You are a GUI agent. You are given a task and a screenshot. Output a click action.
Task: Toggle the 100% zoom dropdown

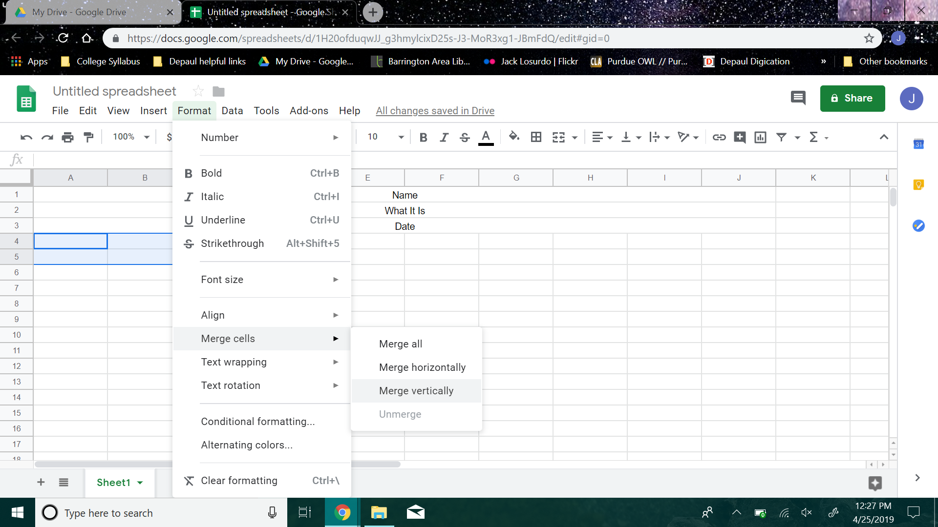(x=130, y=137)
